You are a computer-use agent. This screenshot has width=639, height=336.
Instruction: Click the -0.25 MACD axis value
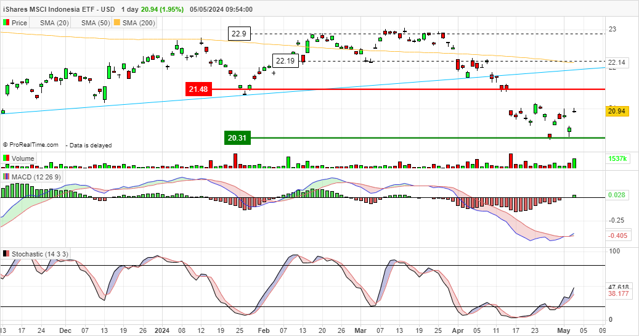(617, 220)
